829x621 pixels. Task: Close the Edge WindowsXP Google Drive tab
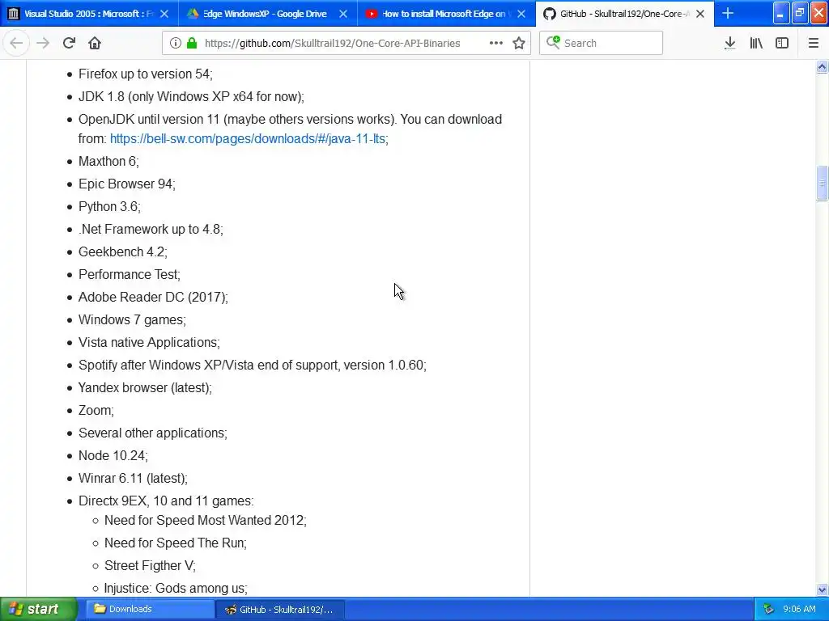coord(343,14)
